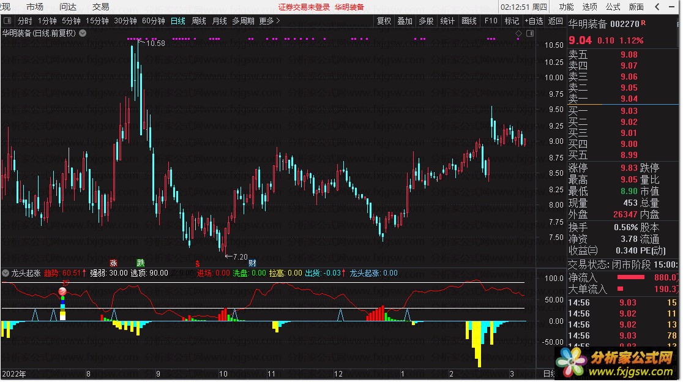Open F10 company info
The image size is (683, 382).
tap(491, 20)
